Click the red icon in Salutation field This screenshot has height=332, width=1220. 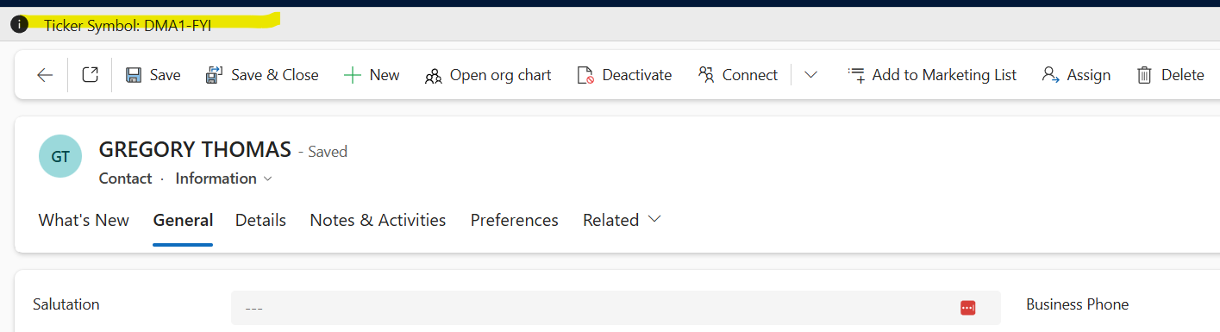tap(967, 308)
